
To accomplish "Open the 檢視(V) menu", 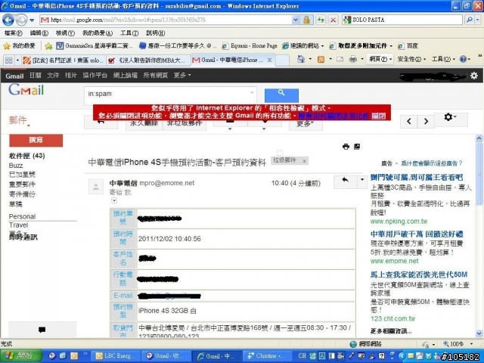I will 65,33.
